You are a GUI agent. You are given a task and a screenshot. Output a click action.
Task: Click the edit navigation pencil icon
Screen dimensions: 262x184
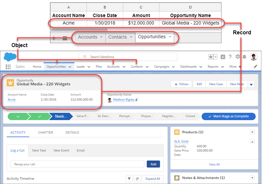pyautogui.click(x=255, y=67)
